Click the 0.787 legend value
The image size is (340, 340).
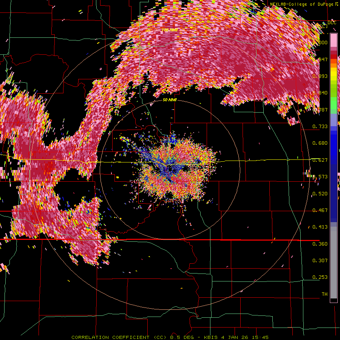tap(320, 110)
